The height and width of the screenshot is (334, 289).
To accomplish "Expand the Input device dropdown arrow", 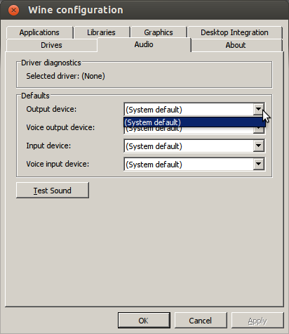I will click(x=258, y=146).
